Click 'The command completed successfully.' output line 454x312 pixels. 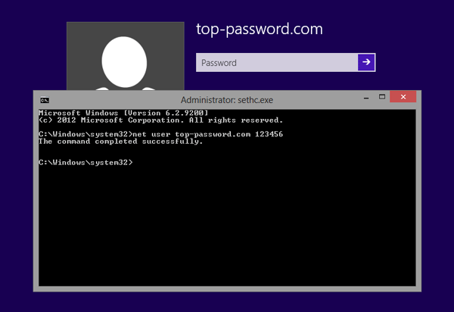(x=121, y=142)
